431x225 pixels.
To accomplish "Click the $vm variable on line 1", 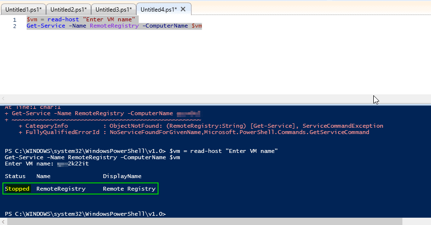I will pyautogui.click(x=32, y=19).
